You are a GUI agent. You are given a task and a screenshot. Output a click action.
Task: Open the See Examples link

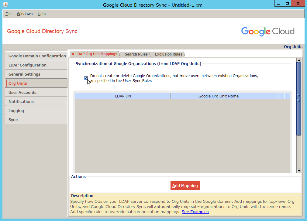pyautogui.click(x=195, y=212)
